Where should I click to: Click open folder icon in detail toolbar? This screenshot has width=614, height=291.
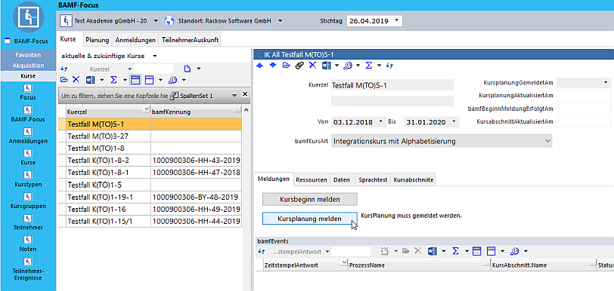coord(287,66)
